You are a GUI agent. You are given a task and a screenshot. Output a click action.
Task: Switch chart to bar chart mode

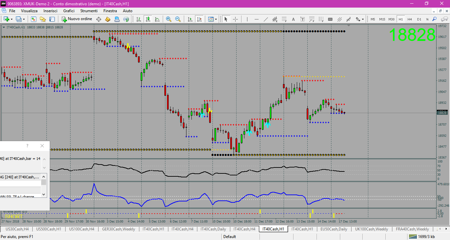pyautogui.click(x=139, y=19)
